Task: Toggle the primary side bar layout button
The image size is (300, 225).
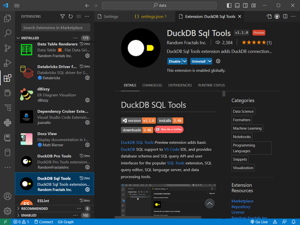Action: (229, 5)
